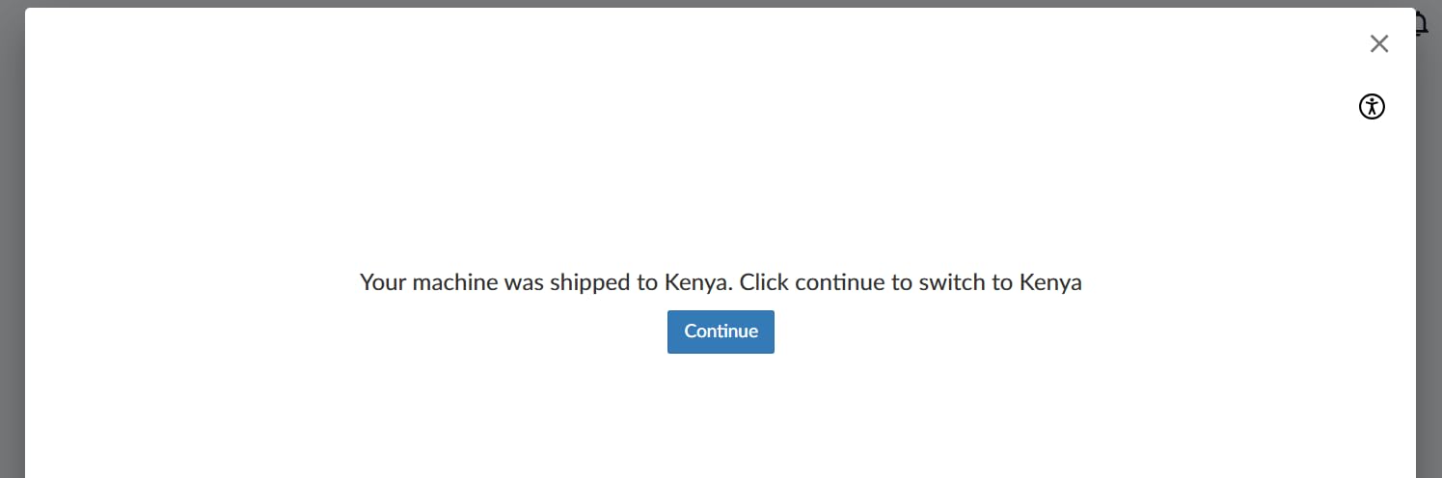Click the Continue button
Image resolution: width=1442 pixels, height=478 pixels.
(x=721, y=332)
